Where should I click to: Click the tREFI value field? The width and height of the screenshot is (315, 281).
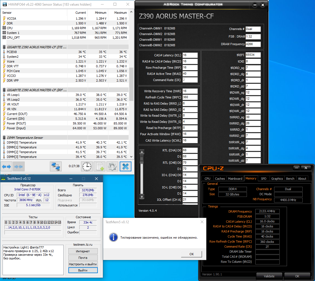253,55
